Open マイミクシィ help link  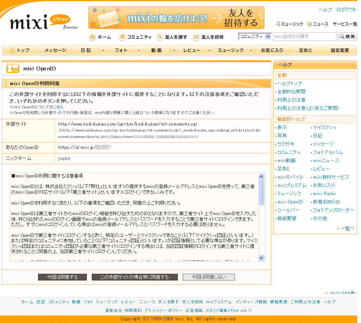point(325,127)
